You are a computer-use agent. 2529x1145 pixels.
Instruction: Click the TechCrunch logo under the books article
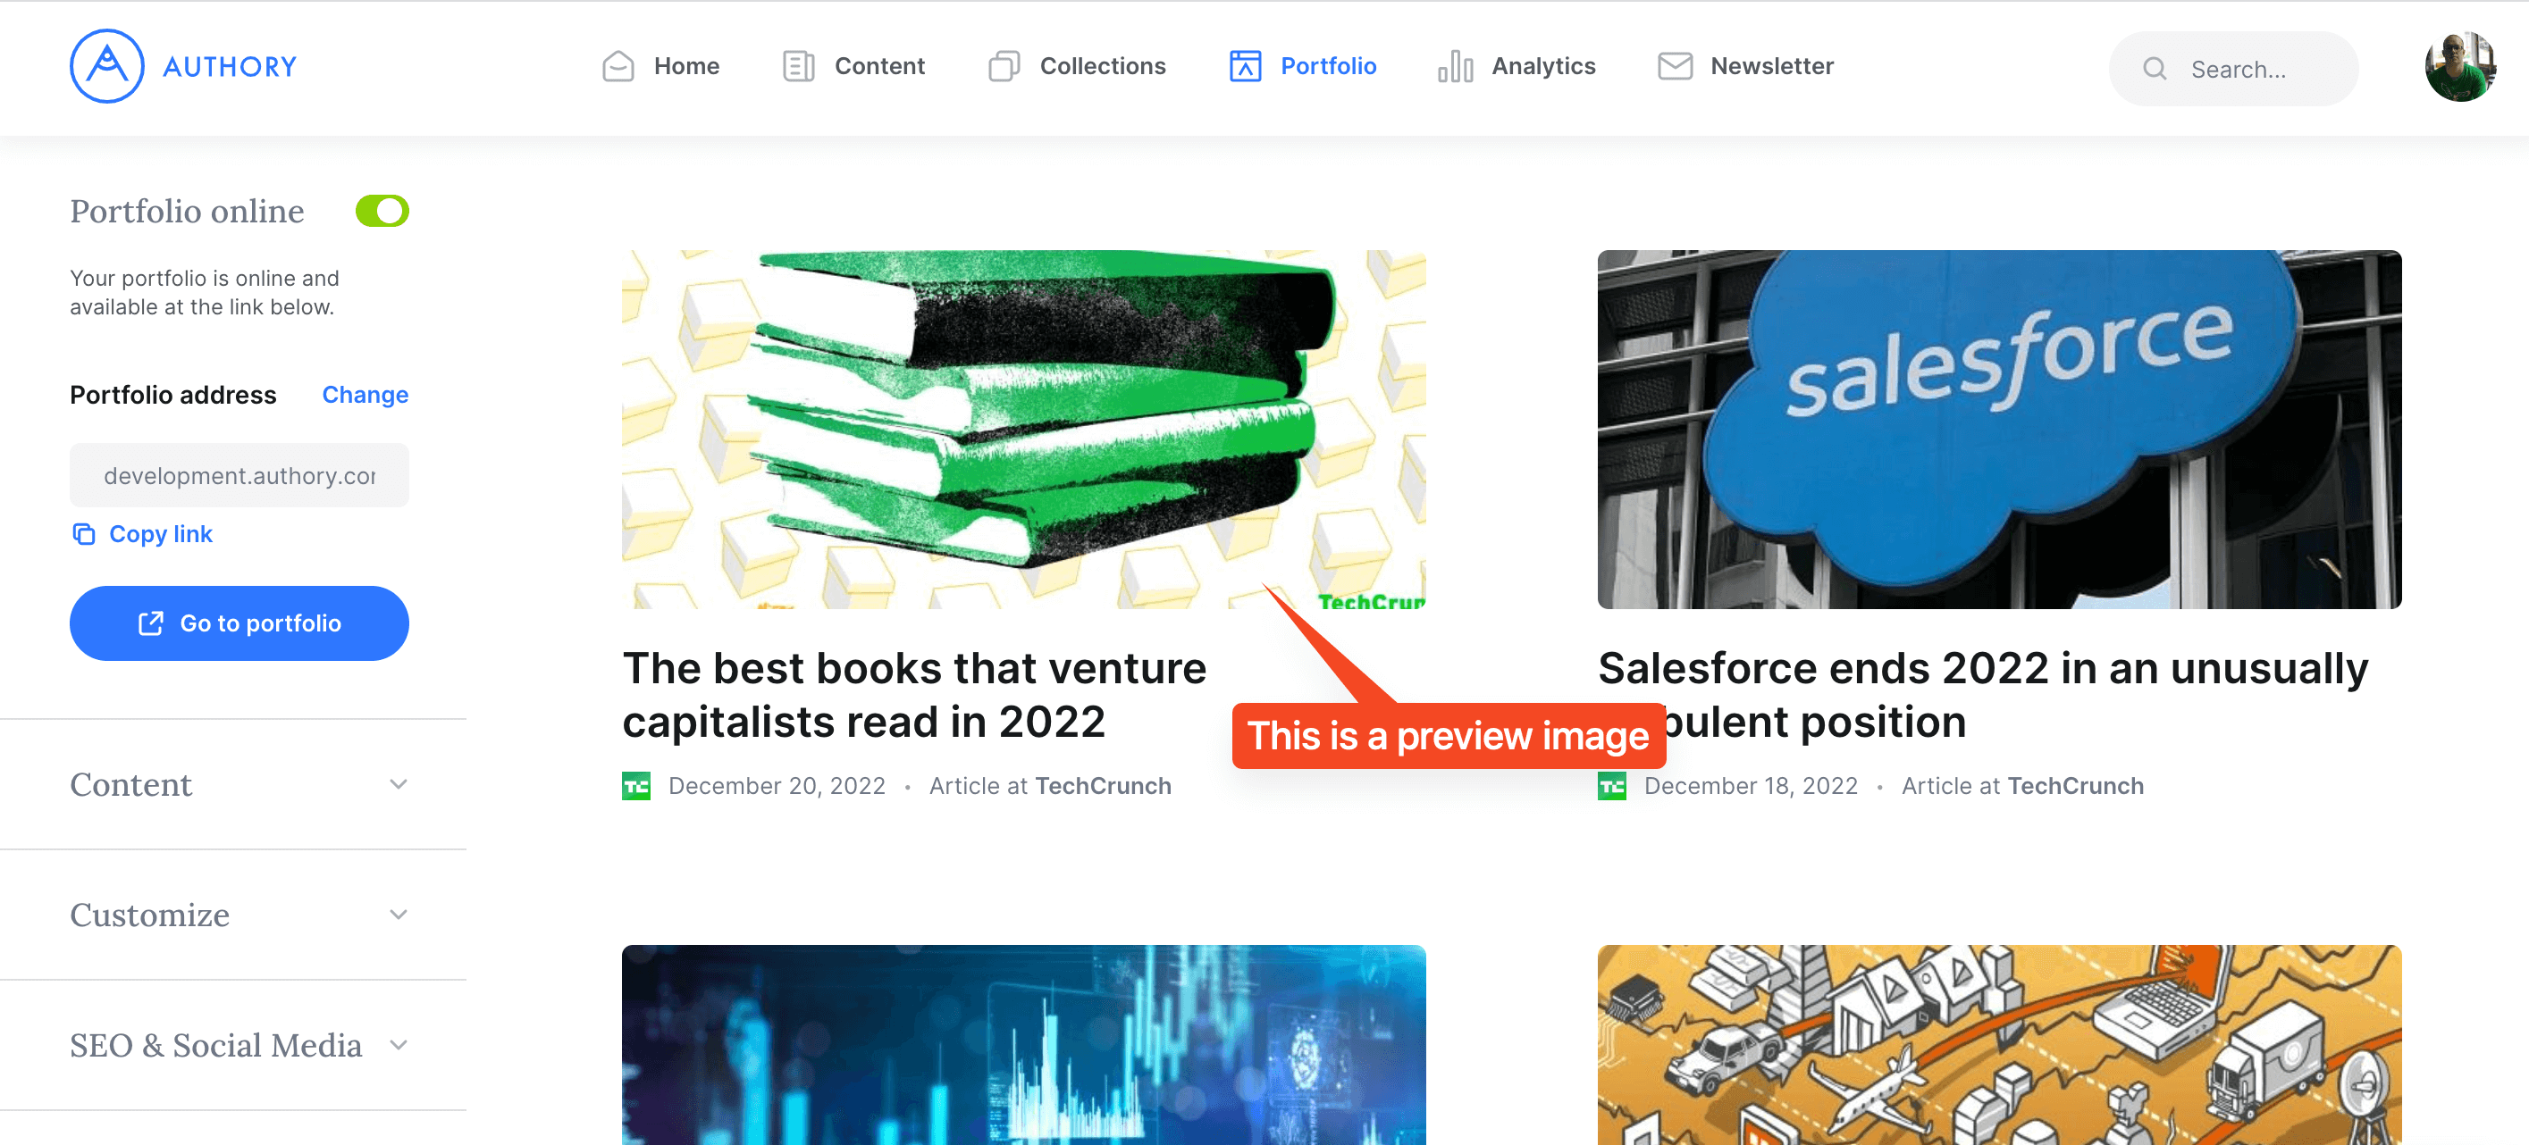pyautogui.click(x=636, y=786)
